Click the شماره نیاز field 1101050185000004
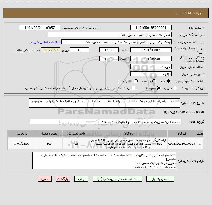Screen dimensions: 212x205 [x=151, y=28]
